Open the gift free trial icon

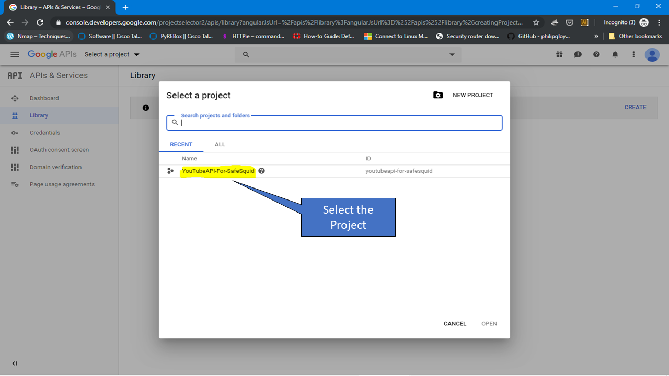click(x=559, y=54)
